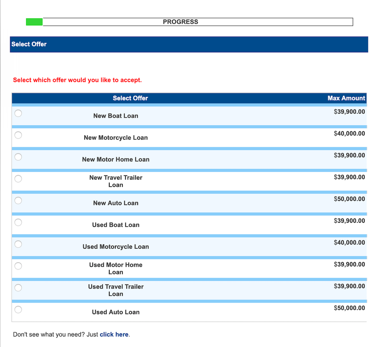Viewport: 376px width, 347px height.
Task: Click the Select Offer column header
Action: point(130,98)
